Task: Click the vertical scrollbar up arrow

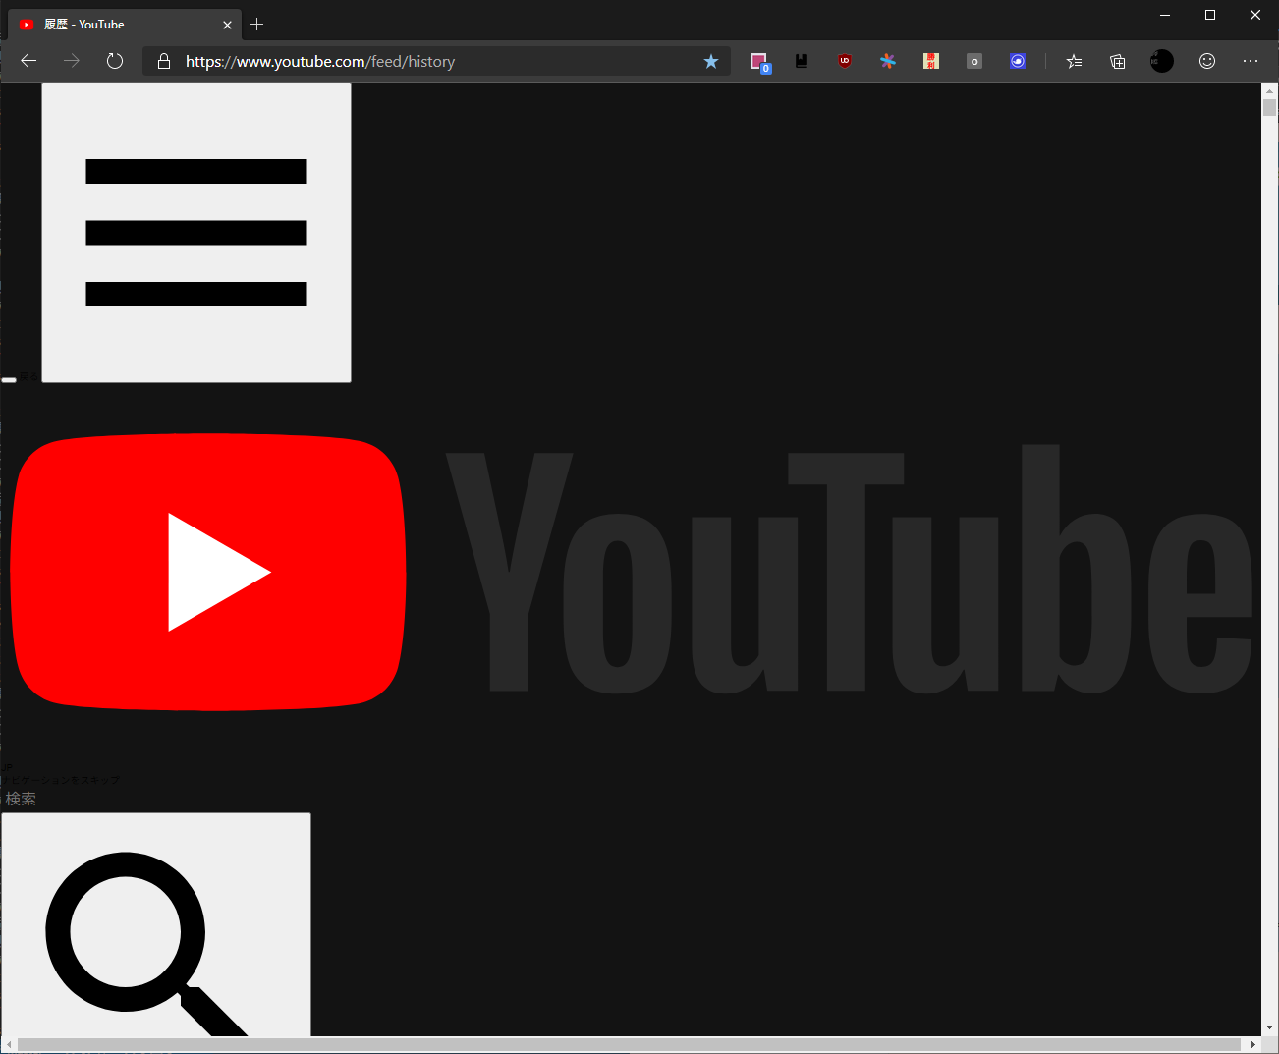Action: [1270, 91]
